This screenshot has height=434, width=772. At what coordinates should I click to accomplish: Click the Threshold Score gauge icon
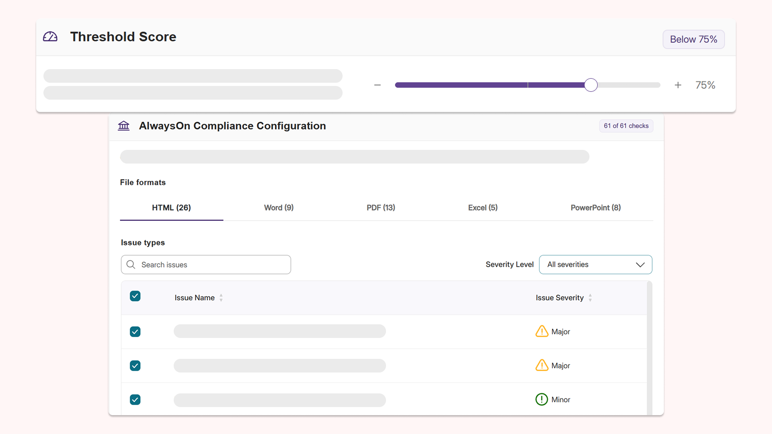click(x=50, y=37)
